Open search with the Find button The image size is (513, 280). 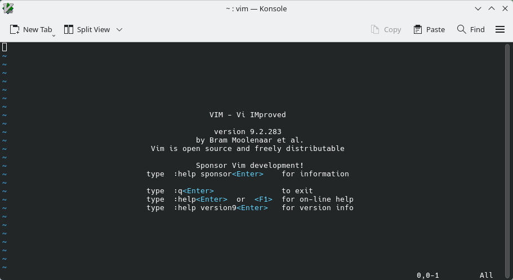pos(471,29)
